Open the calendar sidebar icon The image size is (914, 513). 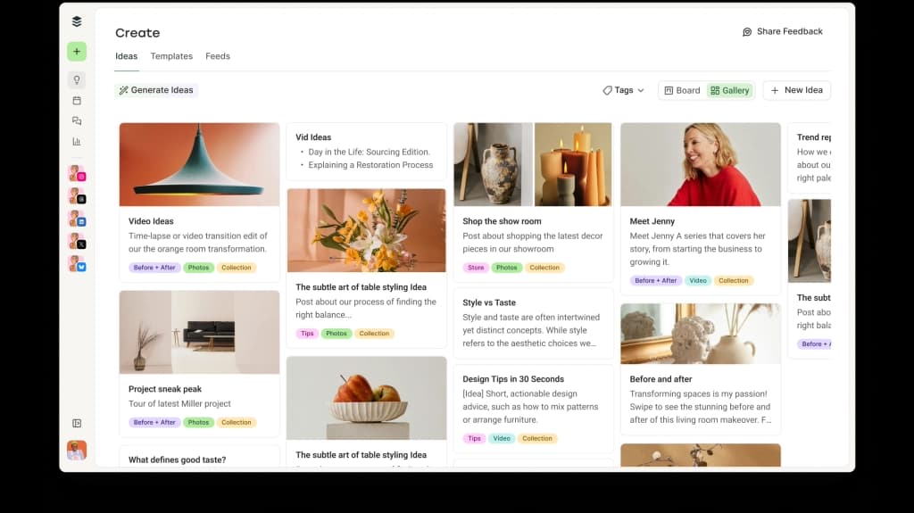click(77, 101)
